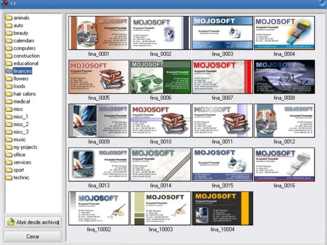Select the medical folder
The height and width of the screenshot is (245, 327).
[x=18, y=101]
